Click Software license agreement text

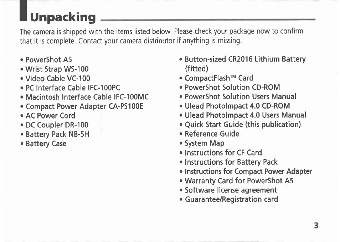(231, 190)
